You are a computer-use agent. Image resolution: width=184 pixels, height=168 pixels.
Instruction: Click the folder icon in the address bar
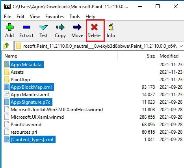19,46
